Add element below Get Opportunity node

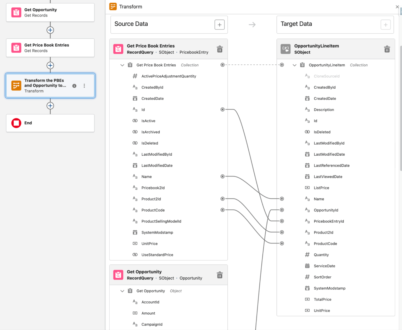[x=50, y=30]
